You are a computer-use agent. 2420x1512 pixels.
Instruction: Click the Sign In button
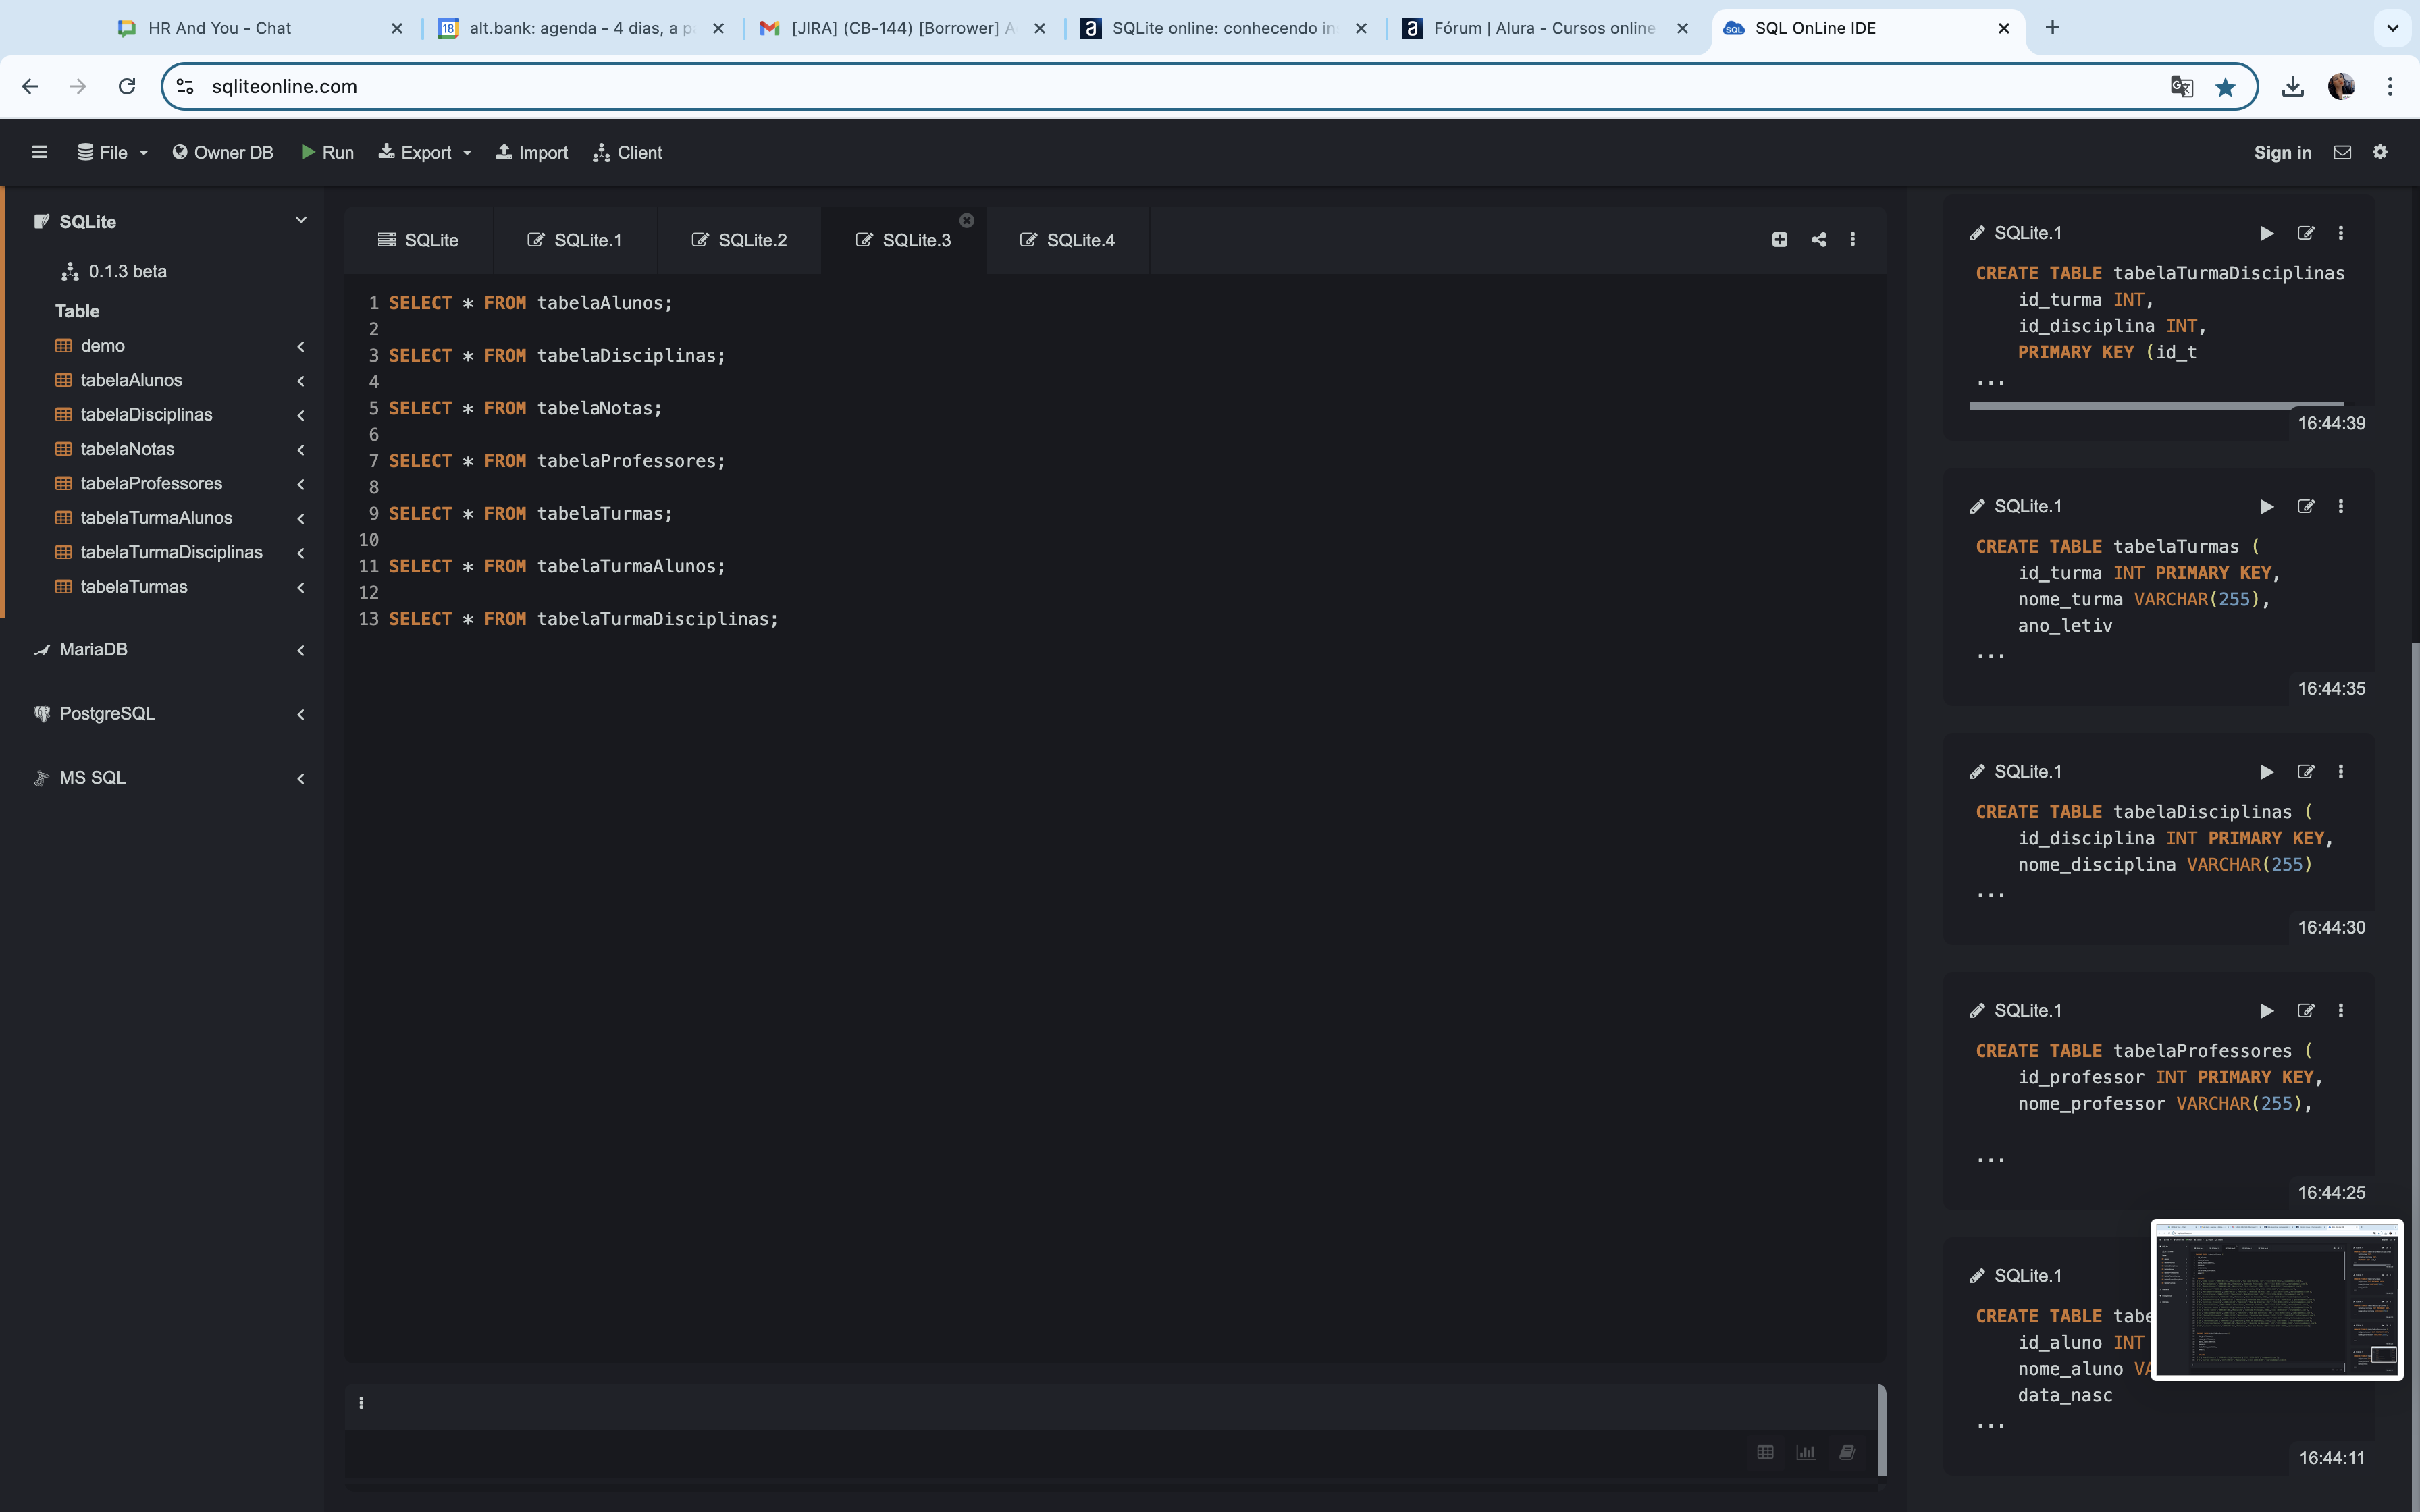(x=2281, y=152)
